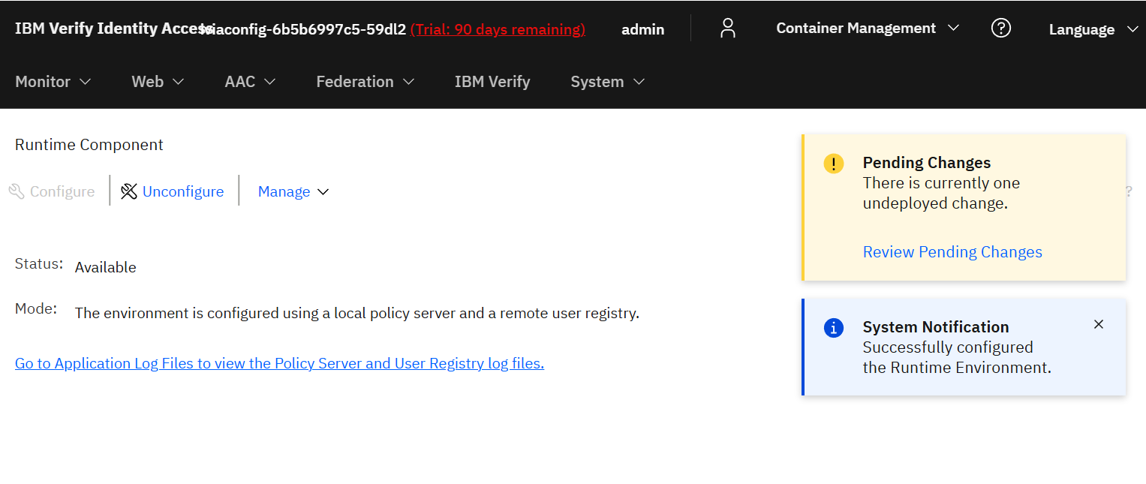Click the Unconfigure link

[x=183, y=191]
